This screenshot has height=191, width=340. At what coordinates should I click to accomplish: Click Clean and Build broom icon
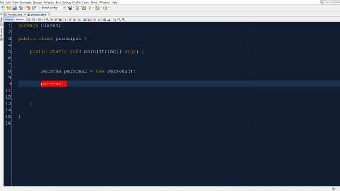83,8
